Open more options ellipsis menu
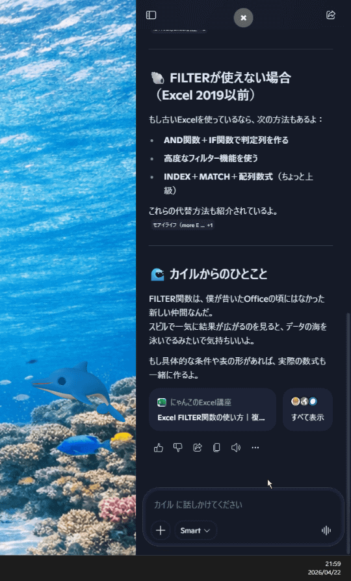 pos(255,448)
